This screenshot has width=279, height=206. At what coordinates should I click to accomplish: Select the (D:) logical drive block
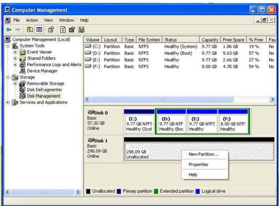pyautogui.click(x=171, y=121)
